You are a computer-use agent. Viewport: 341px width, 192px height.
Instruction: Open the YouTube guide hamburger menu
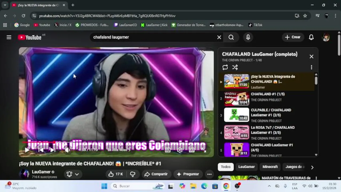[x=9, y=37]
